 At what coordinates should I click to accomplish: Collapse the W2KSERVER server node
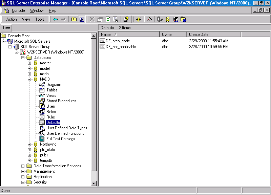[16, 52]
